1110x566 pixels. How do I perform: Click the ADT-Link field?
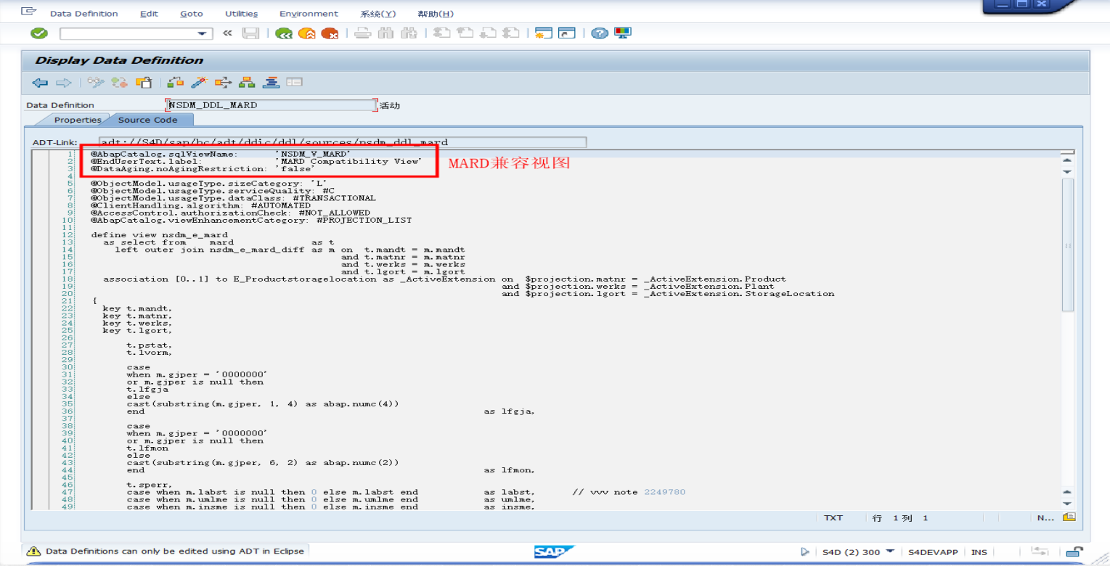pyautogui.click(x=343, y=142)
